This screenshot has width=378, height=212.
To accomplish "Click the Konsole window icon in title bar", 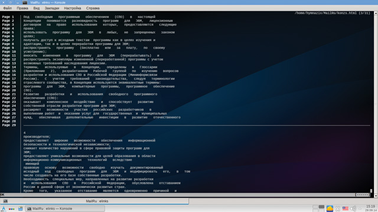I will click(x=25, y=2).
